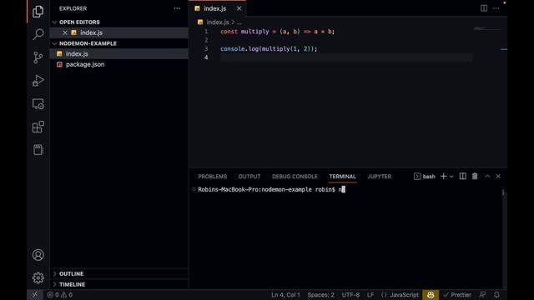Select index.js in the file tree

pos(119,53)
